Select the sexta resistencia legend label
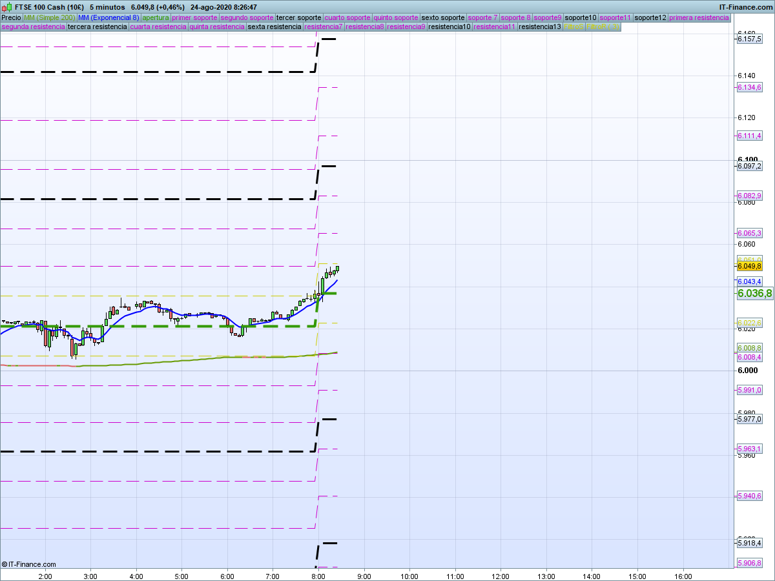 [x=274, y=27]
